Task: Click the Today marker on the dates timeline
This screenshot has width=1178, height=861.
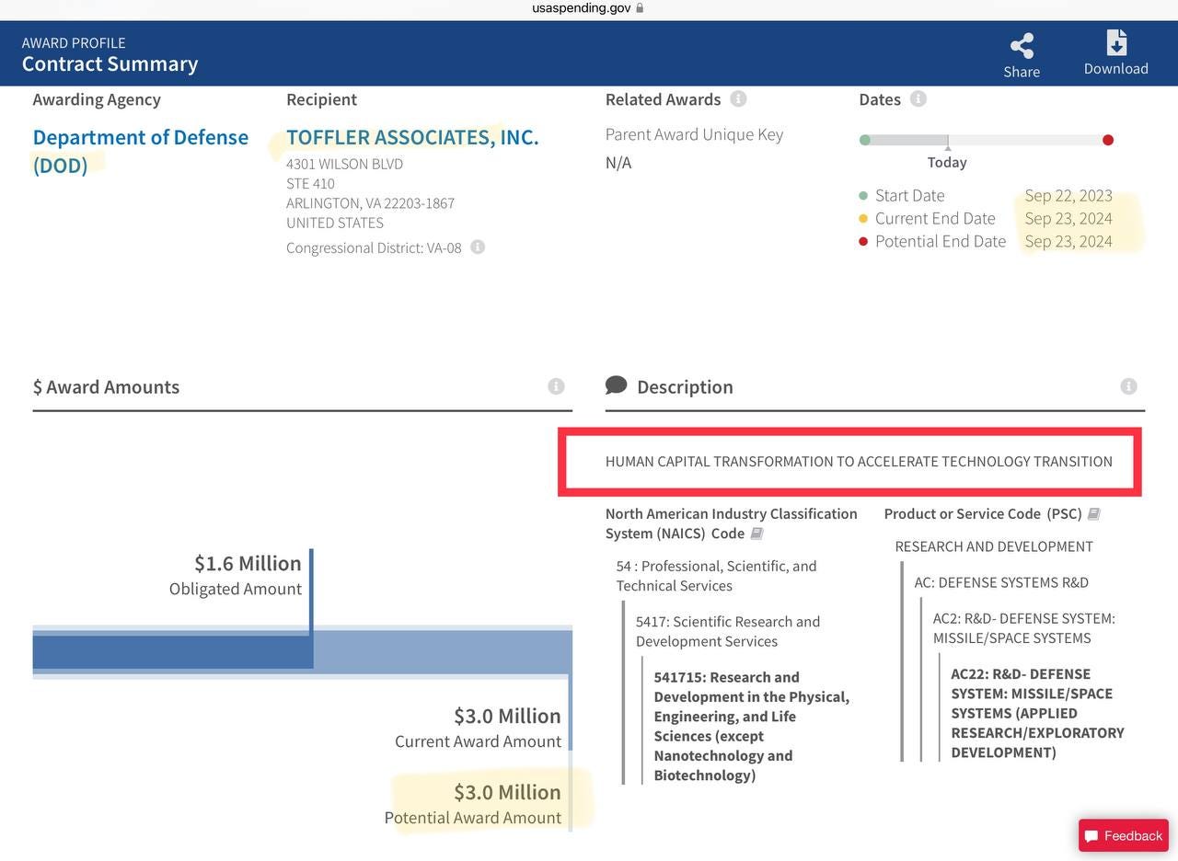Action: pyautogui.click(x=947, y=155)
